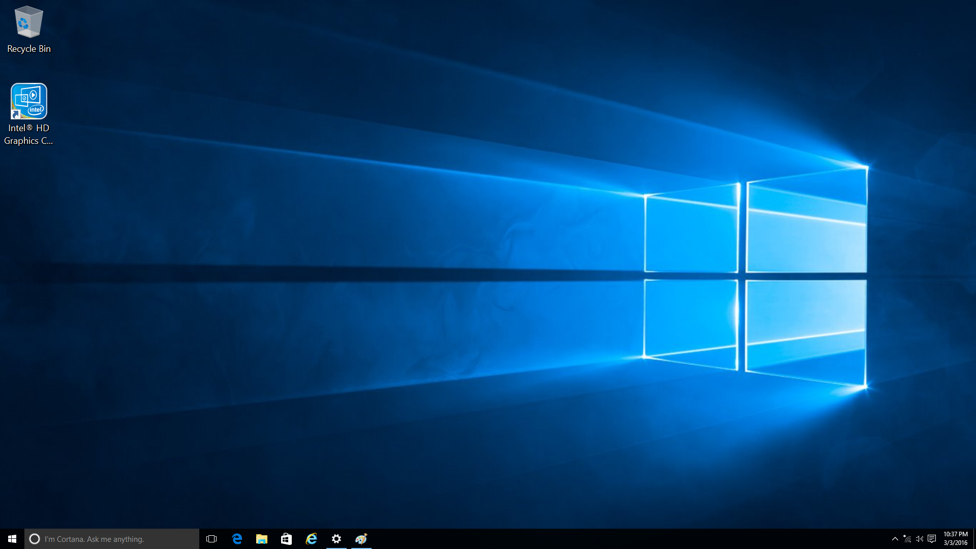
Task: Switch to the Settings app in taskbar
Action: pyautogui.click(x=337, y=539)
